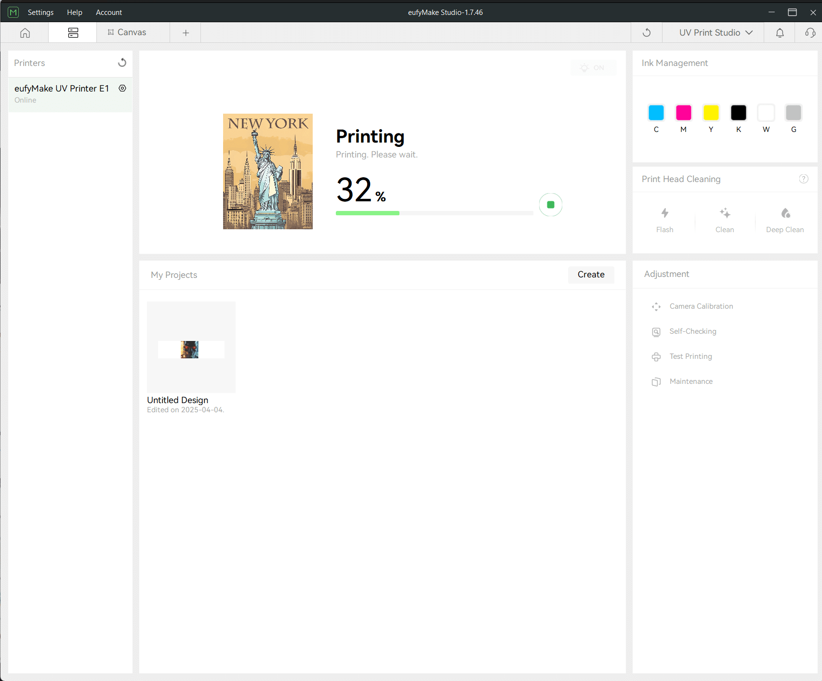Open the Account menu
The image size is (822, 681).
coord(109,13)
